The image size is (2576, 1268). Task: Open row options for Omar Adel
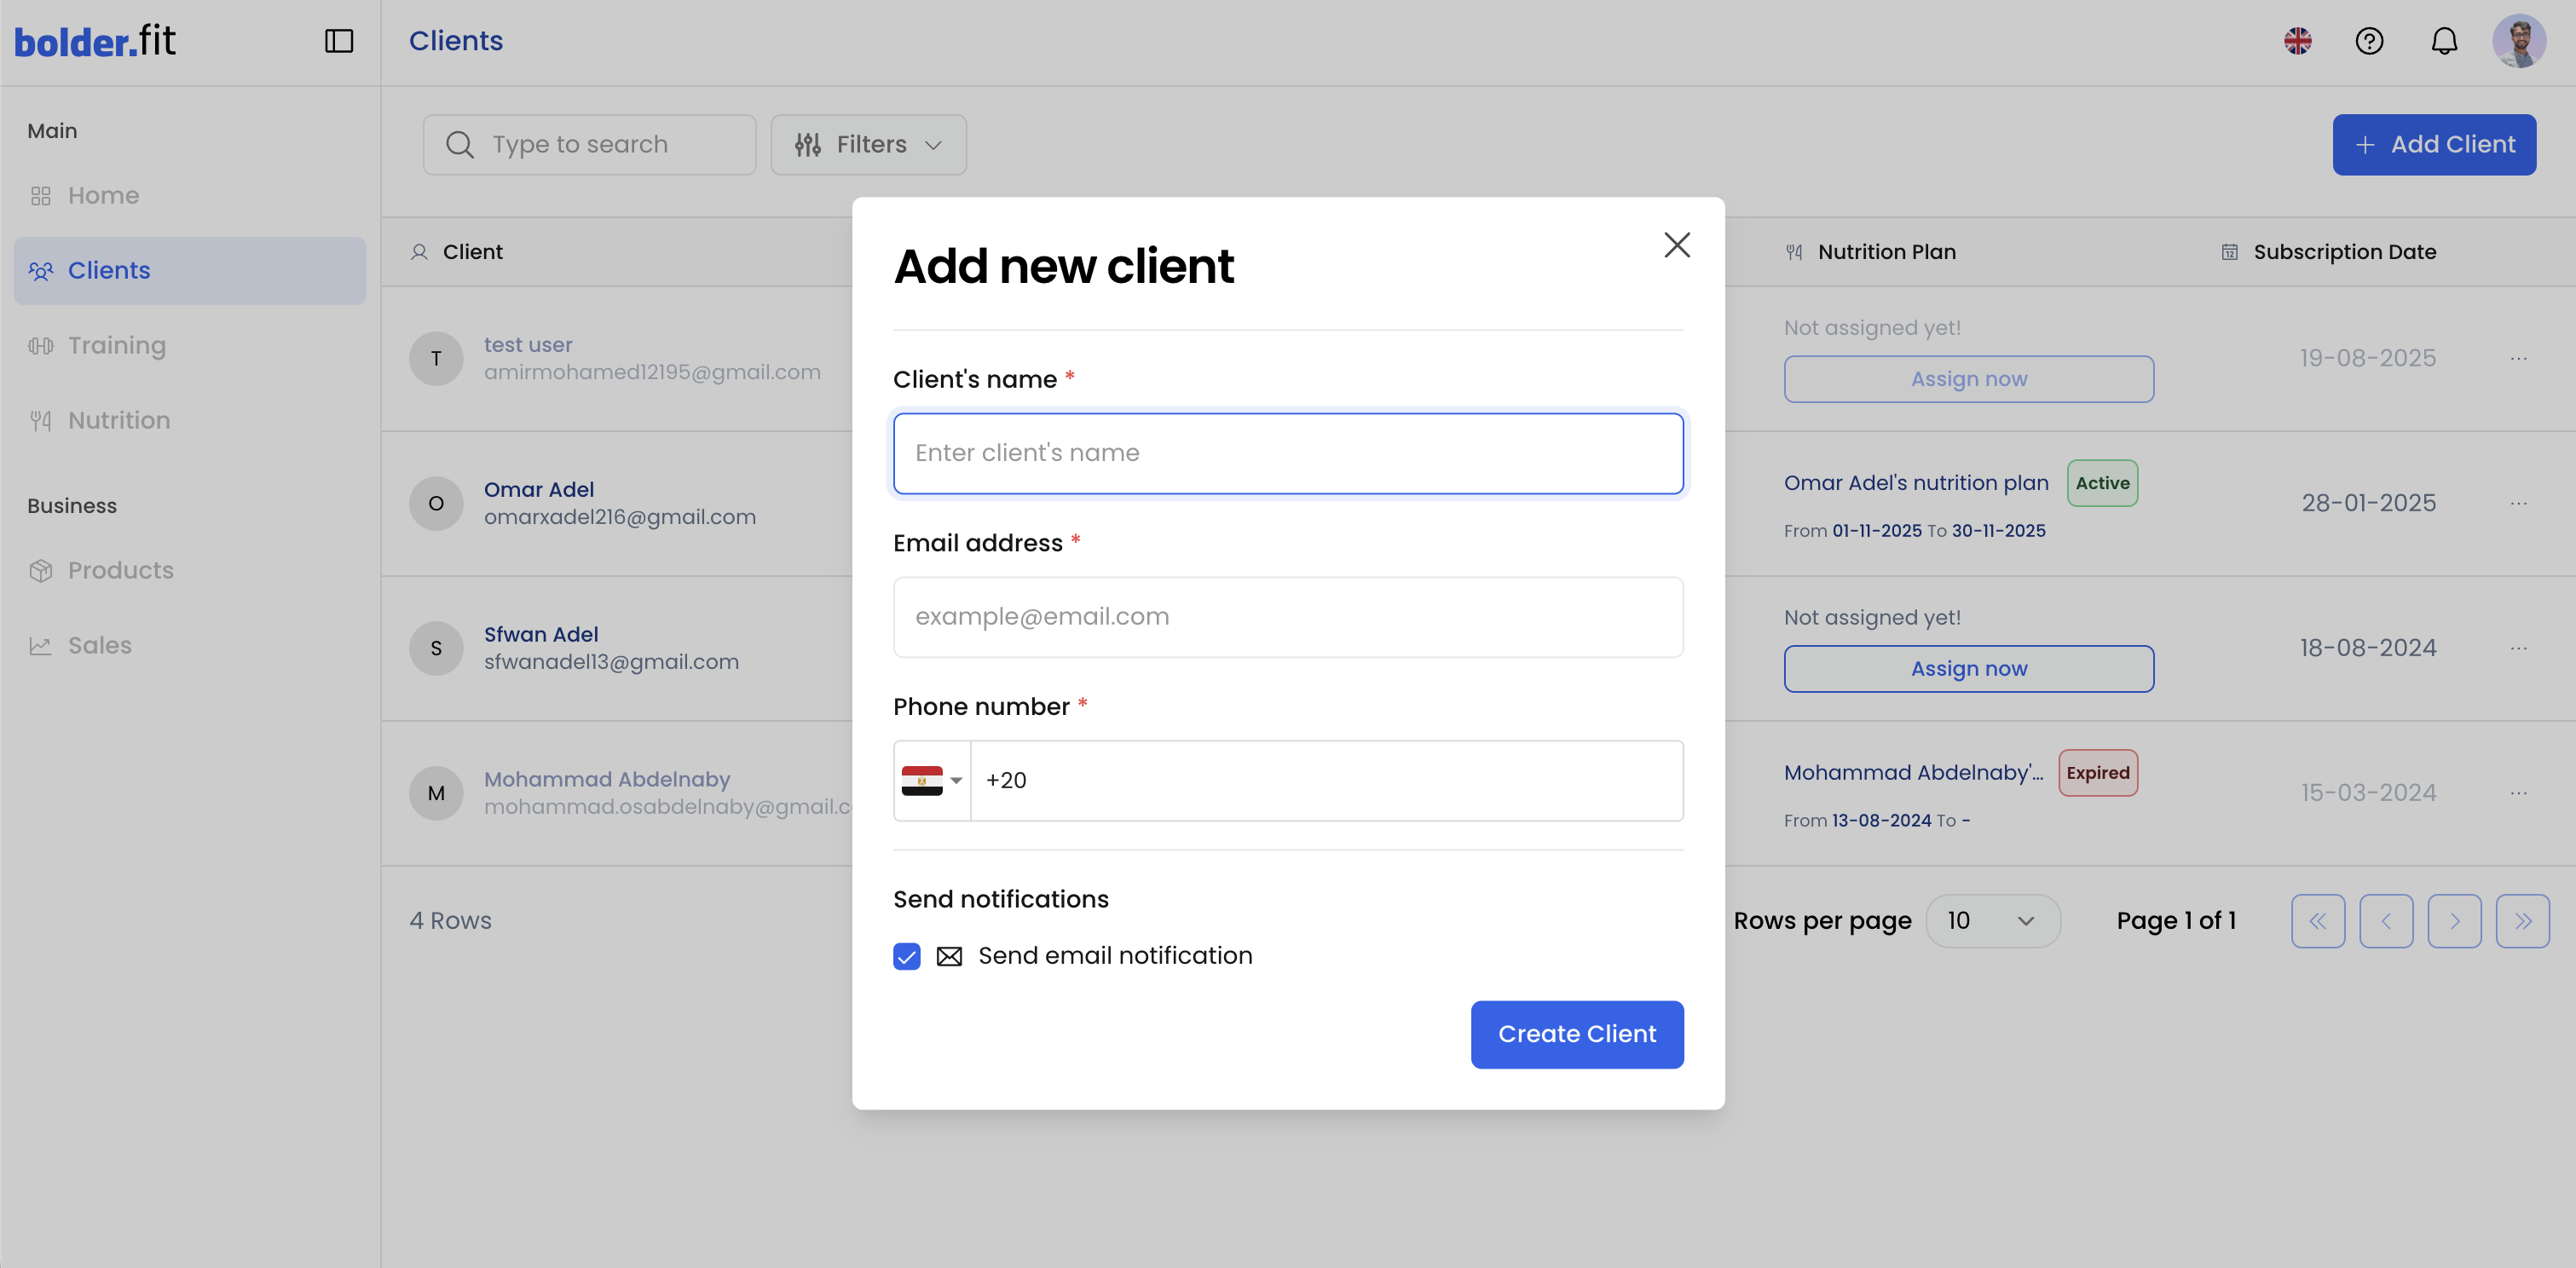point(2518,503)
